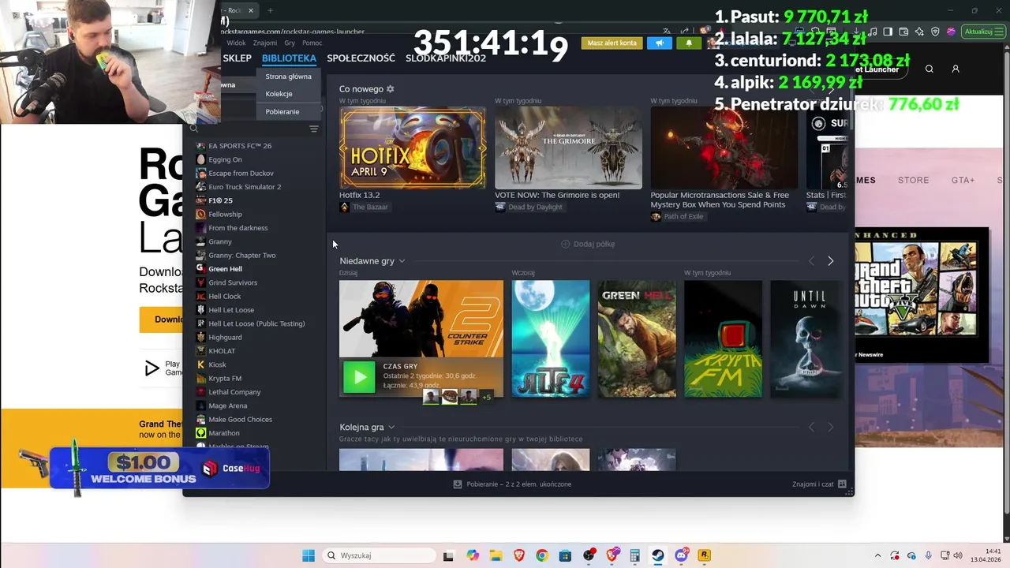Screen dimensions: 1010x568
Task: Select Until Dawn cover in recent games
Action: coord(805,338)
